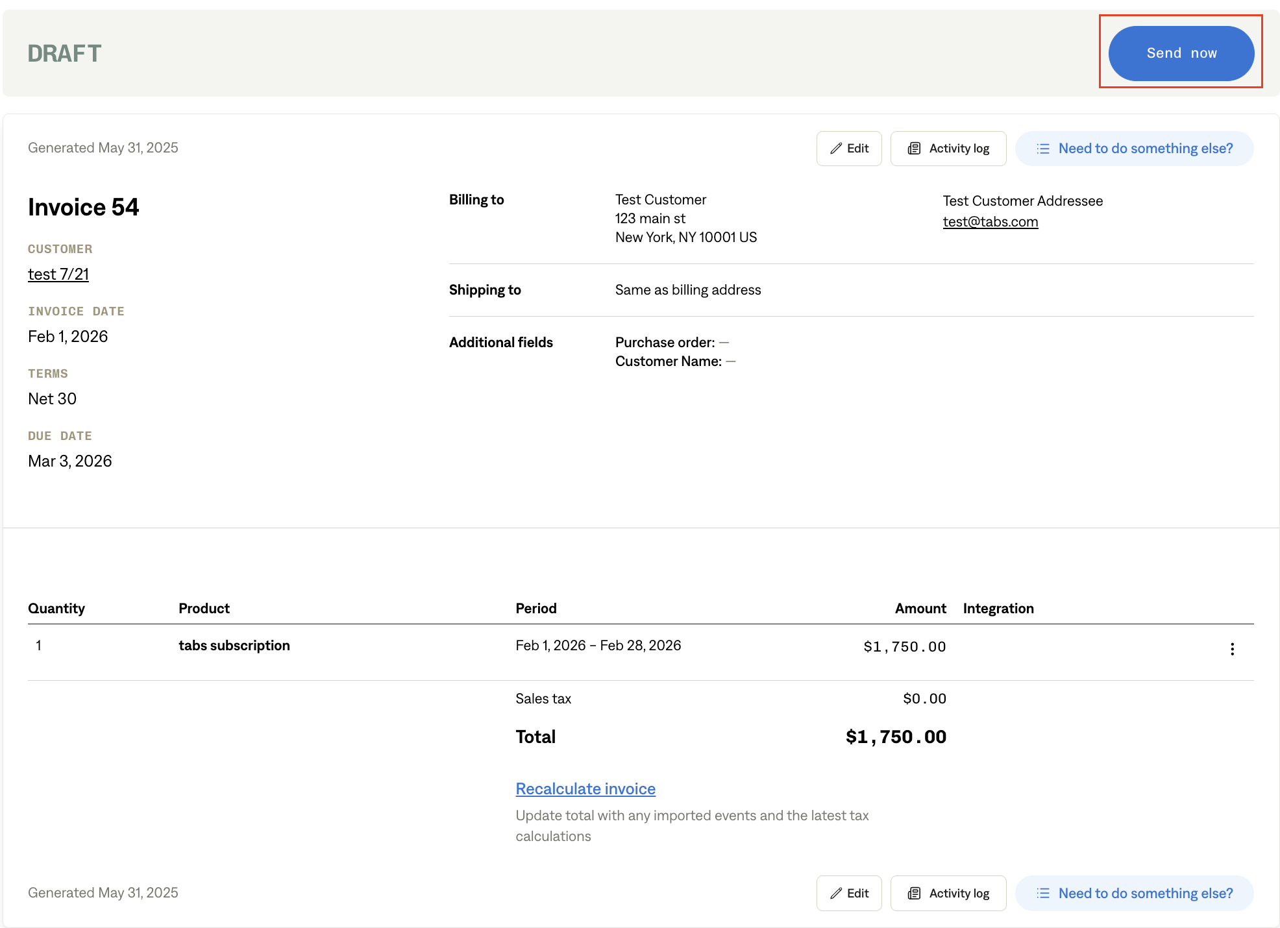1280x928 pixels.
Task: Click the $1,750.00 line item amount
Action: click(x=904, y=647)
